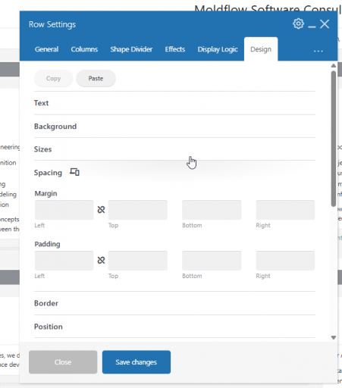The height and width of the screenshot is (388, 342).
Task: Click the vertical scrollbar thumb
Action: (334, 139)
